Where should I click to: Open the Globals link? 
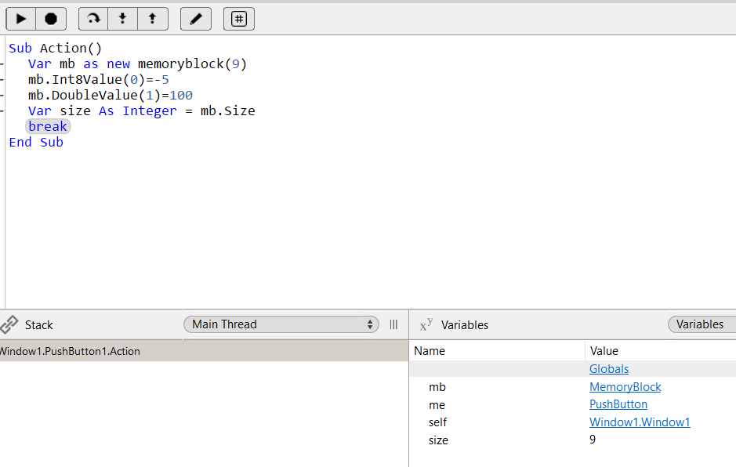[609, 369]
